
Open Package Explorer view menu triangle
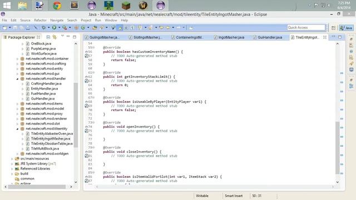pos(62,36)
